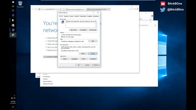Screen dimensions: 196x110
Task: Click the search magnifier in IE address bar
Action: (x=61, y=9)
